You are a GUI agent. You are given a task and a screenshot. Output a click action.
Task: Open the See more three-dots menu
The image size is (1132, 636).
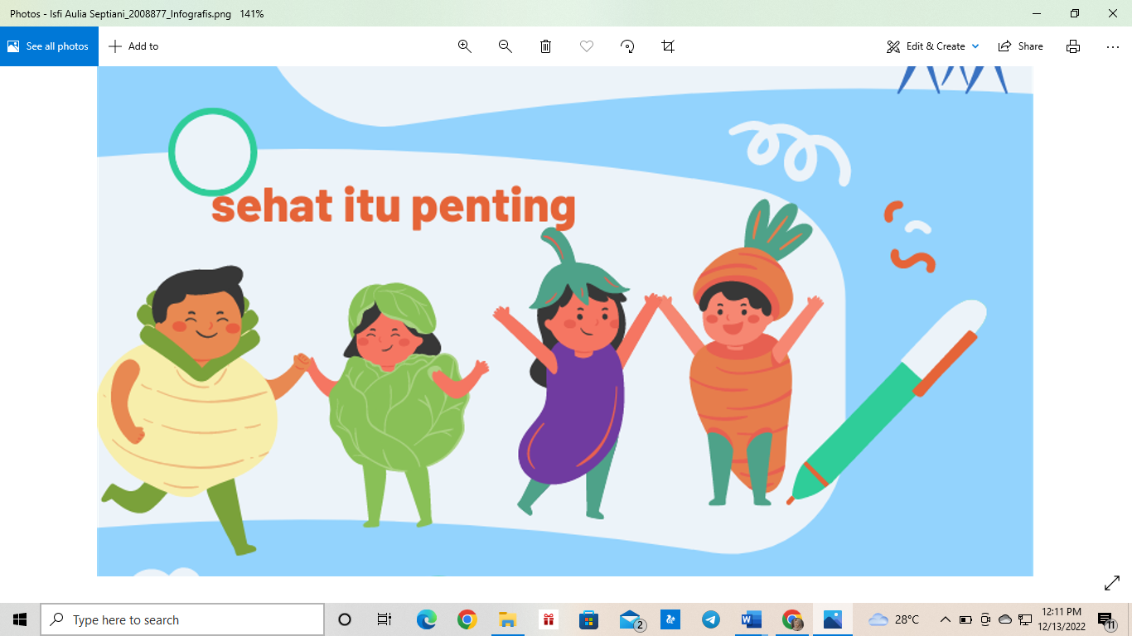1113,46
